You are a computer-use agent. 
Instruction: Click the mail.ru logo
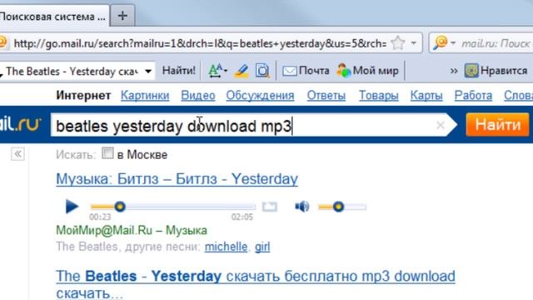pos(20,124)
